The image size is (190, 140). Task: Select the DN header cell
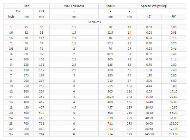click(x=18, y=11)
